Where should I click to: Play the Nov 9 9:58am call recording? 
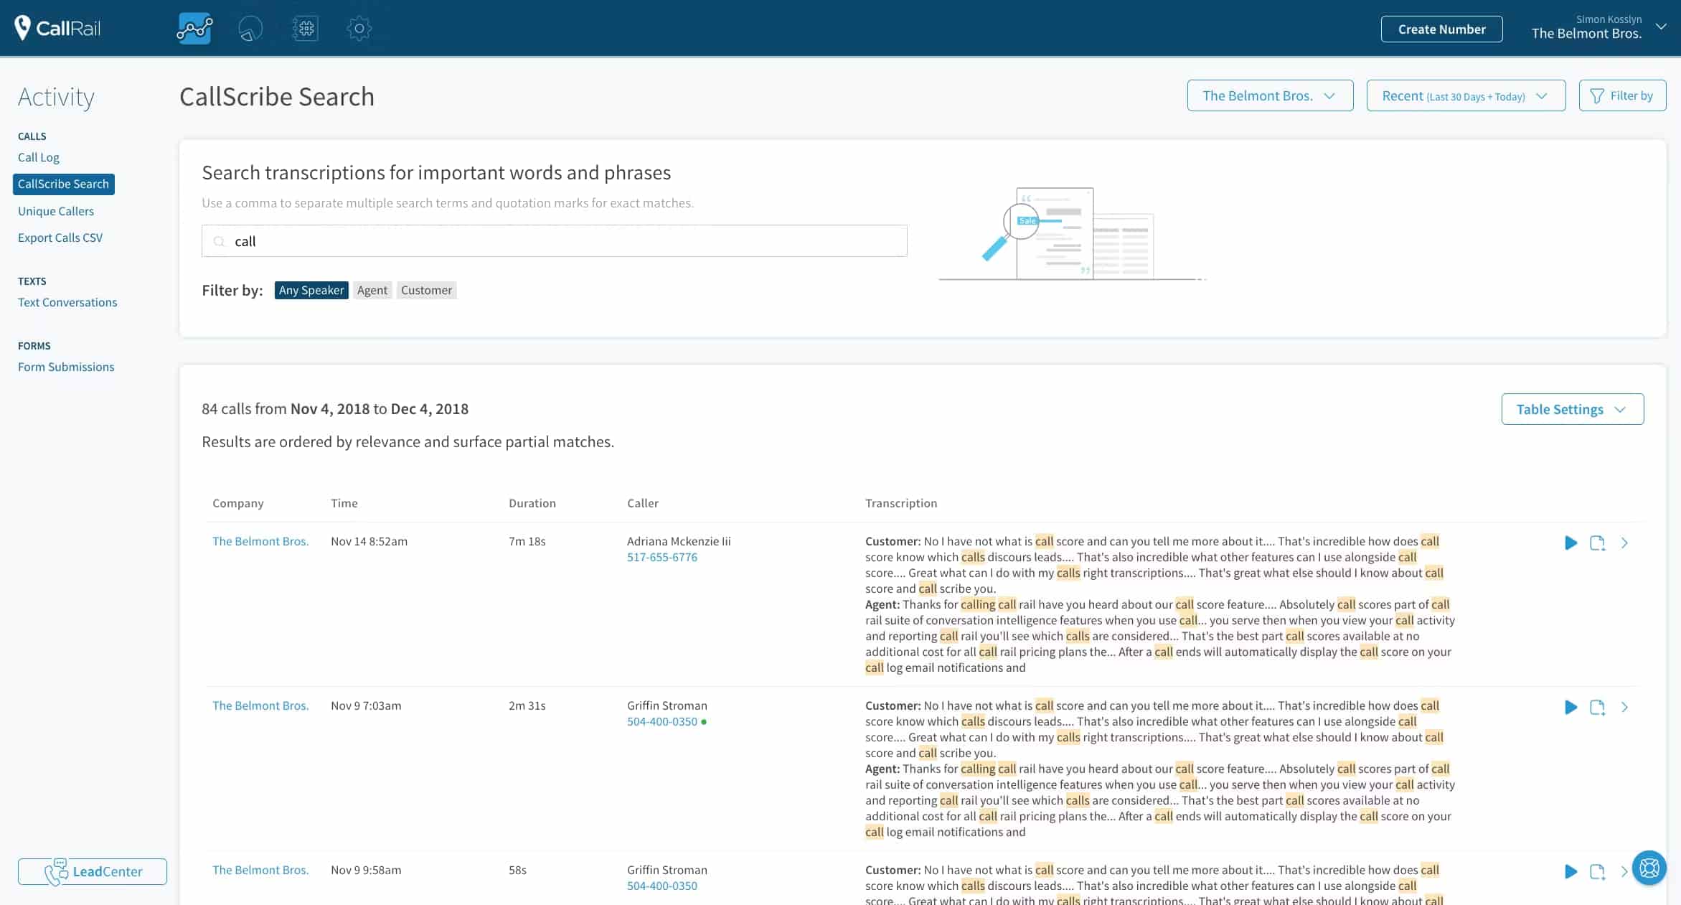1571,871
